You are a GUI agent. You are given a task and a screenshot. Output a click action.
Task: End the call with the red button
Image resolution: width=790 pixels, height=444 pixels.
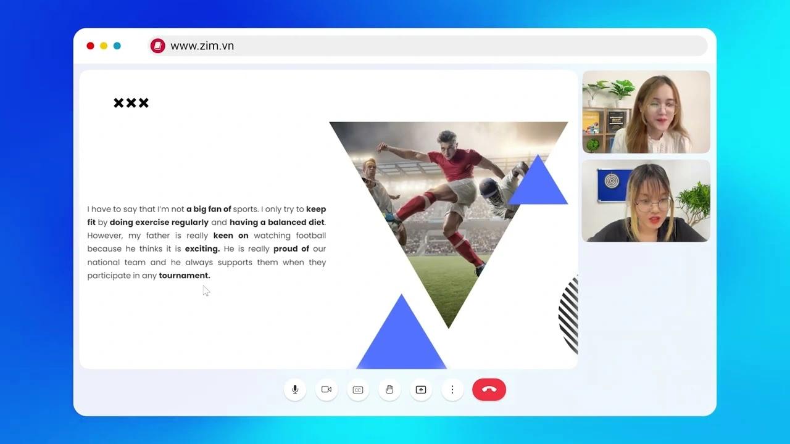489,389
